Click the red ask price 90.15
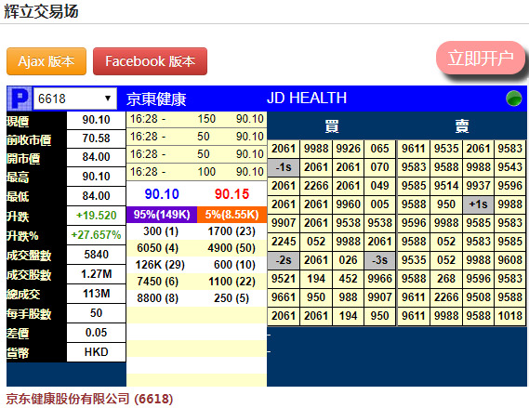 click(231, 194)
